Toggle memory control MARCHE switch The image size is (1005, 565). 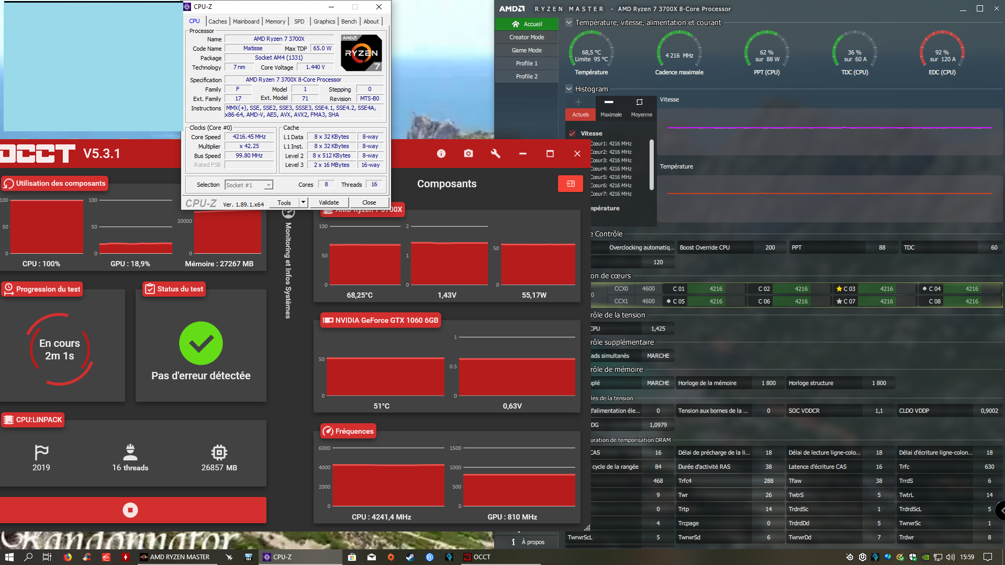pyautogui.click(x=658, y=383)
